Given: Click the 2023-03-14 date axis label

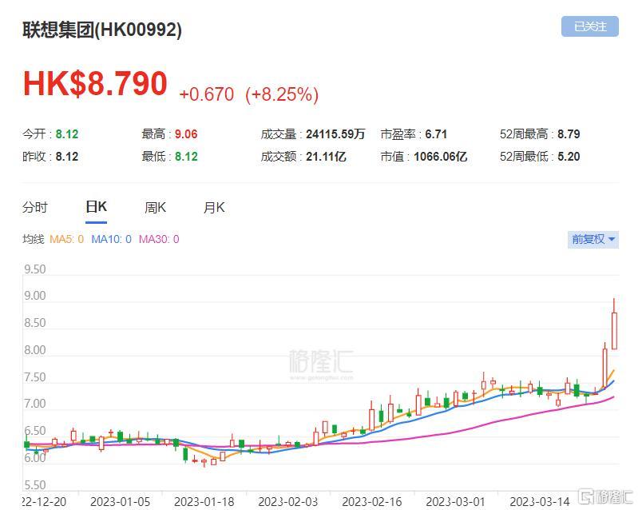Looking at the screenshot, I should point(540,501).
